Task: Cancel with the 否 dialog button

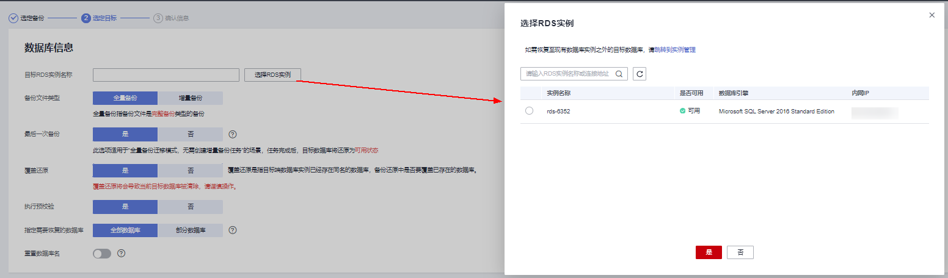Action: click(x=740, y=252)
